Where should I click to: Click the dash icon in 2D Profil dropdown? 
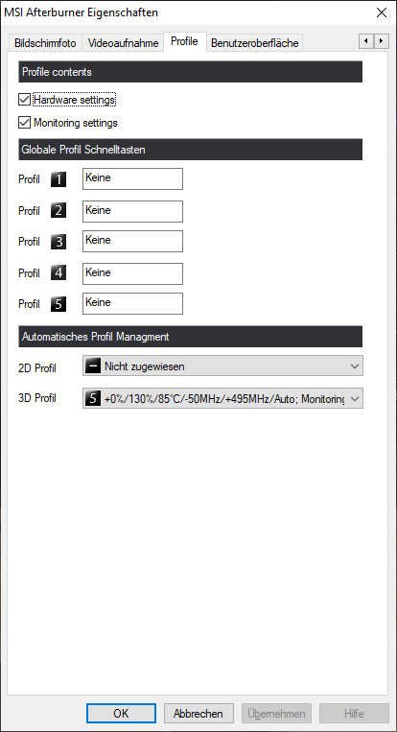point(93,366)
